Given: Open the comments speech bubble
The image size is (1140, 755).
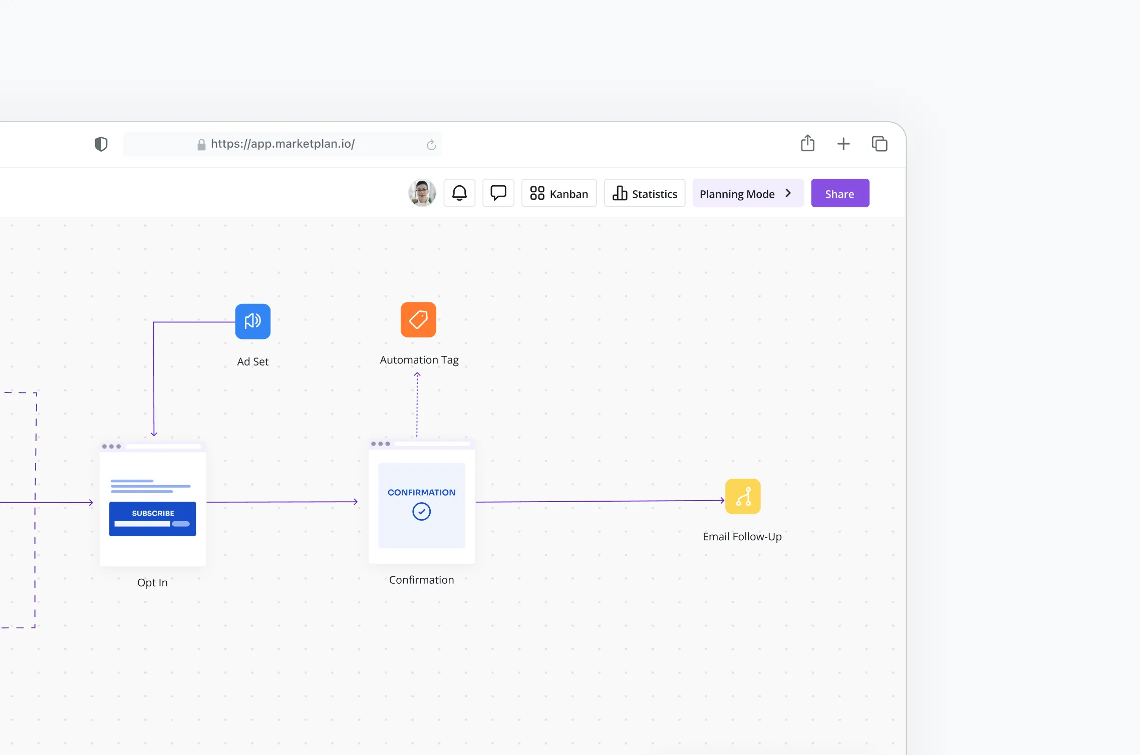Looking at the screenshot, I should click(x=498, y=193).
